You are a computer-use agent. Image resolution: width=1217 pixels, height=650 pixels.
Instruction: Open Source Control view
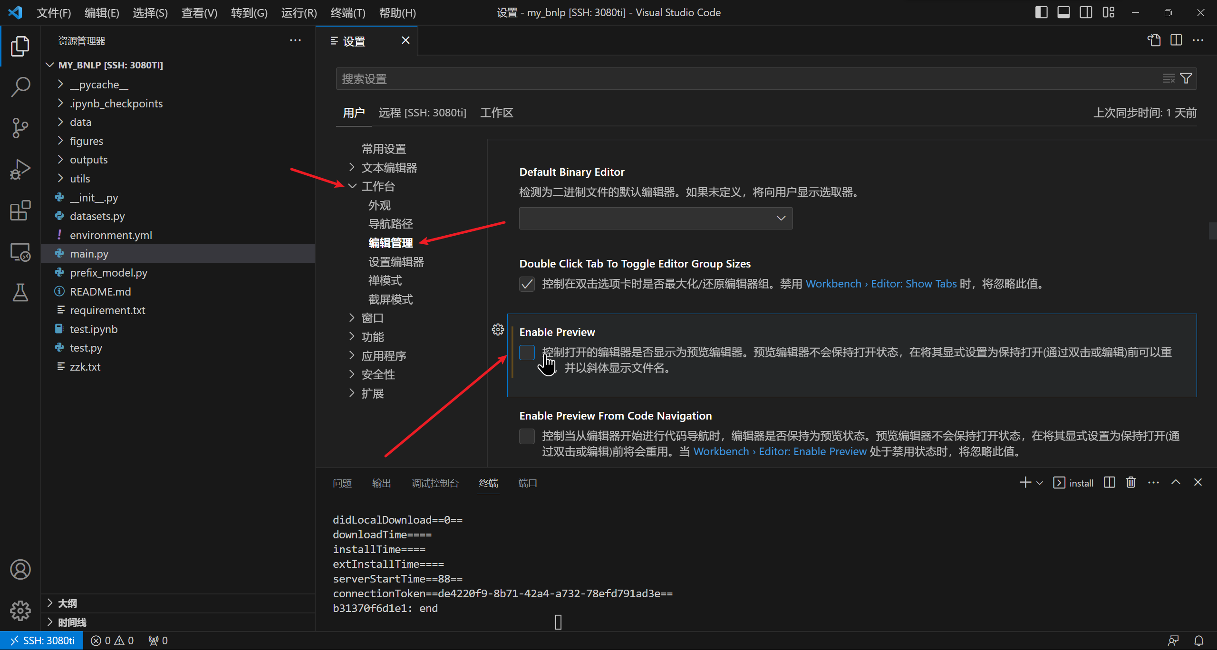tap(20, 128)
